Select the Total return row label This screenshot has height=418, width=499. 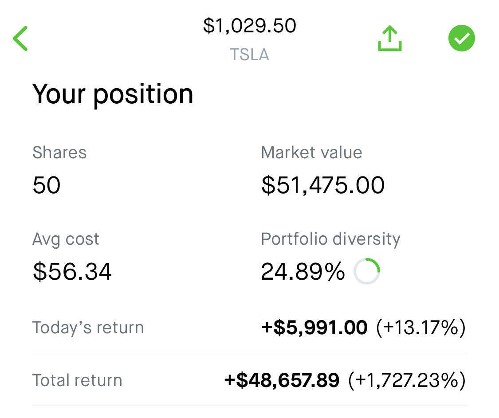[77, 380]
